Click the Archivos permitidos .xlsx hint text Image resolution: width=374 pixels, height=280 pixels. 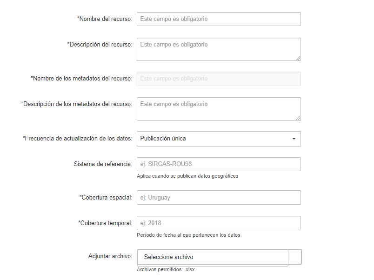[166, 269]
